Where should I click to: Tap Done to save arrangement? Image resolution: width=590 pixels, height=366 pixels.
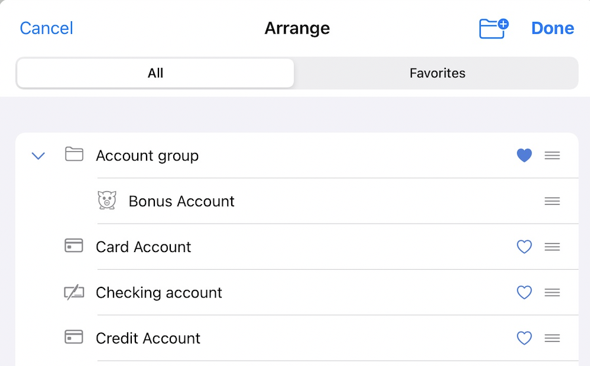[x=552, y=28]
